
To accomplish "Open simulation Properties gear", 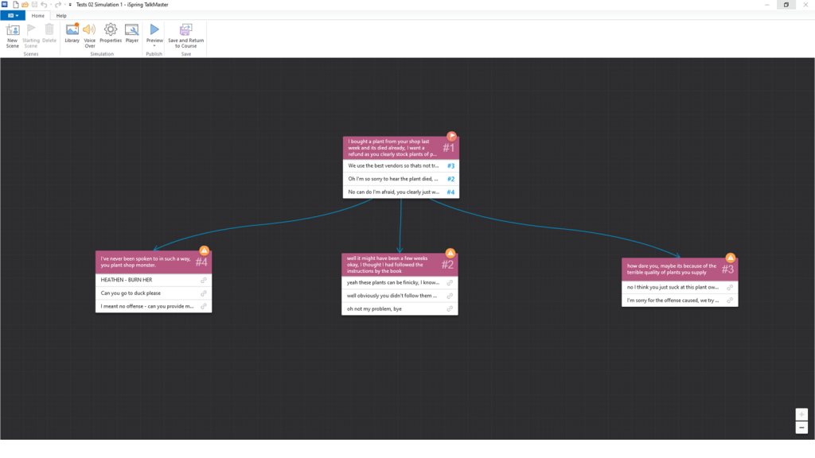I will (111, 33).
